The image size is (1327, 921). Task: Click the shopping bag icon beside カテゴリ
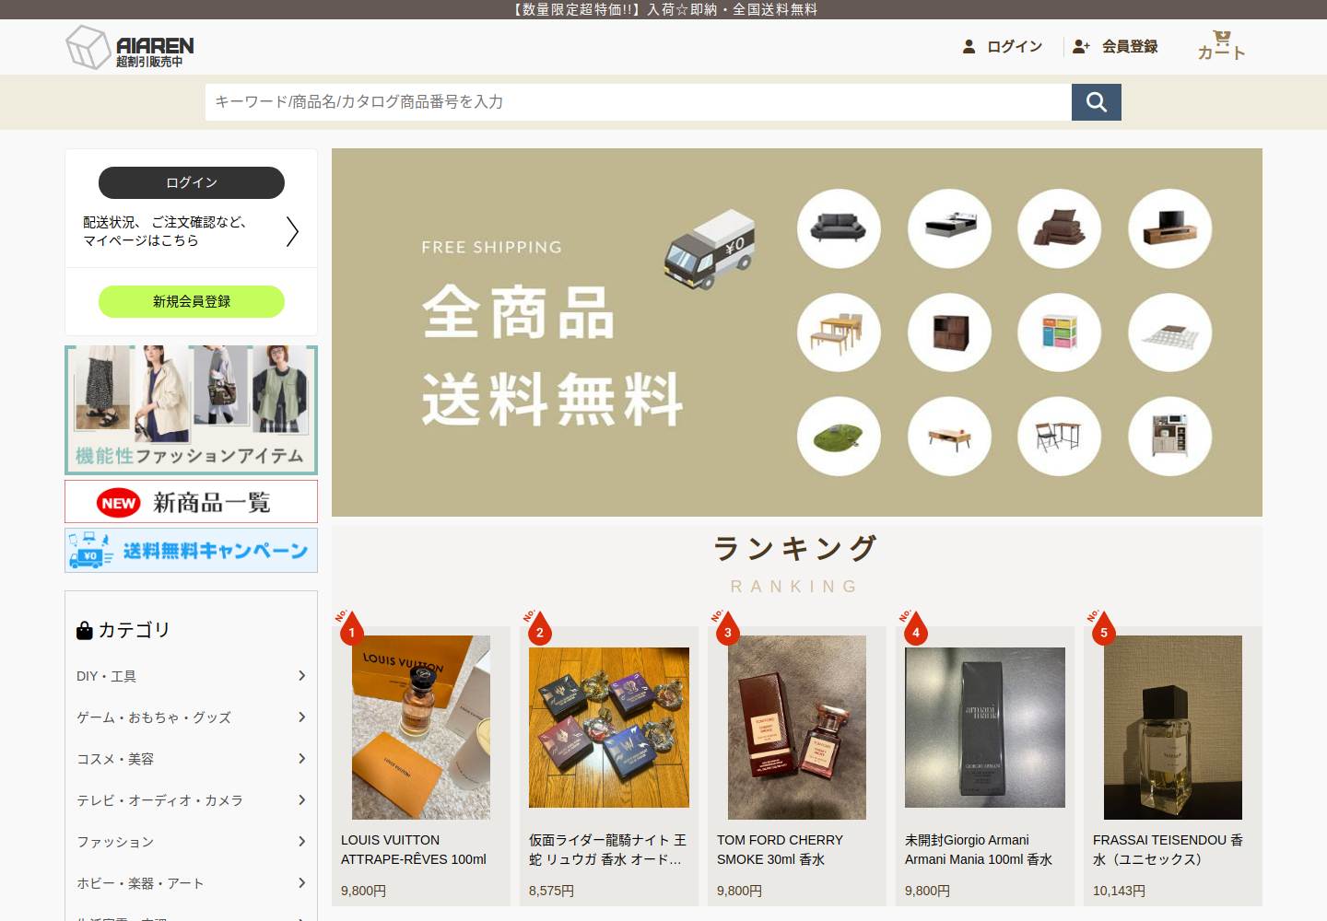(x=85, y=630)
